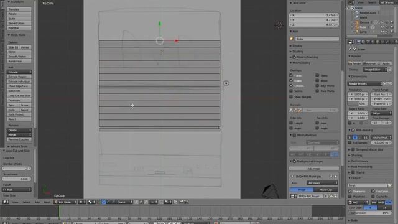
Task: Open the Select menu in 3D viewport header
Action: (x=26, y=202)
